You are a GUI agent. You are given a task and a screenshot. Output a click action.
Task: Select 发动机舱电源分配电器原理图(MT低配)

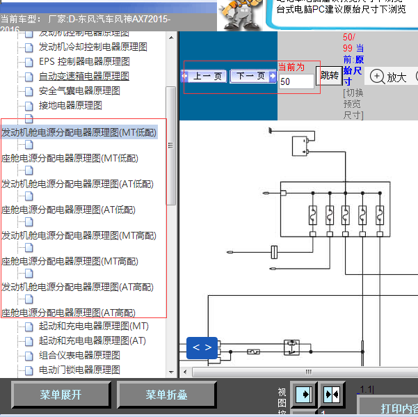click(x=79, y=132)
